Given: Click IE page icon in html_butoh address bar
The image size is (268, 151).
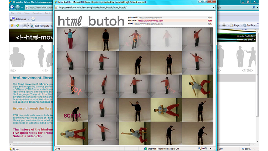Looking at the screenshot, I should 57,7.
